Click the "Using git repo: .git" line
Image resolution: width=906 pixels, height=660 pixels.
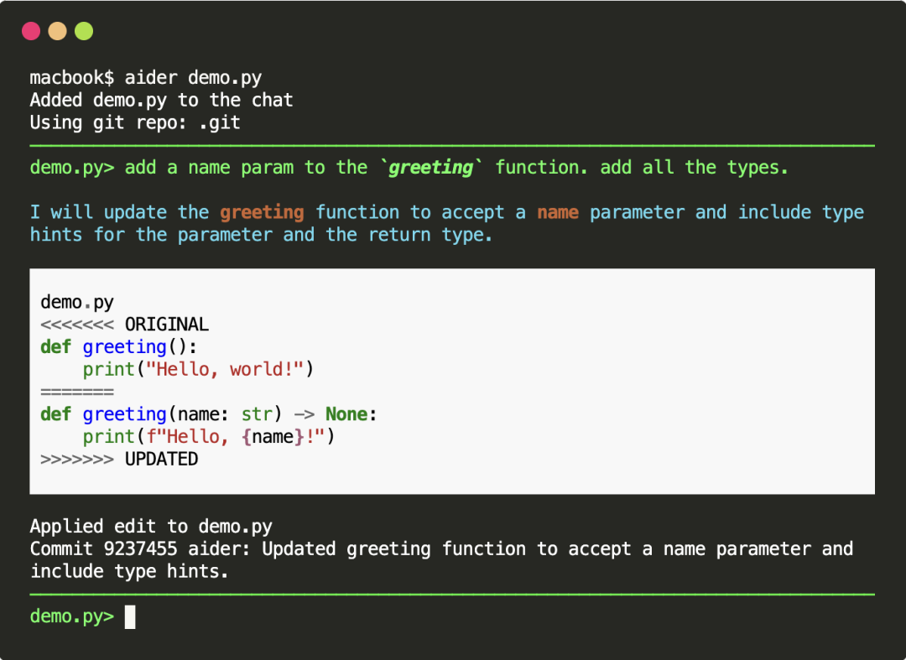pos(135,122)
